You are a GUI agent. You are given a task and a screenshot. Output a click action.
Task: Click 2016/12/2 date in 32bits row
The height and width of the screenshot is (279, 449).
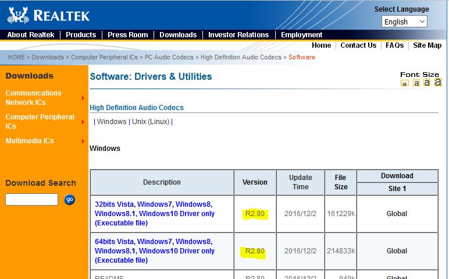click(x=300, y=214)
